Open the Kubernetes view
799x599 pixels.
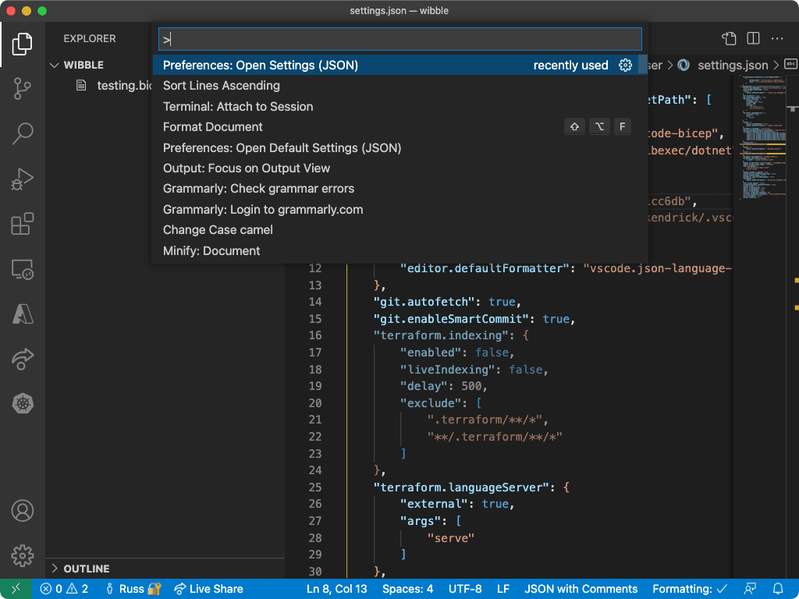(22, 404)
